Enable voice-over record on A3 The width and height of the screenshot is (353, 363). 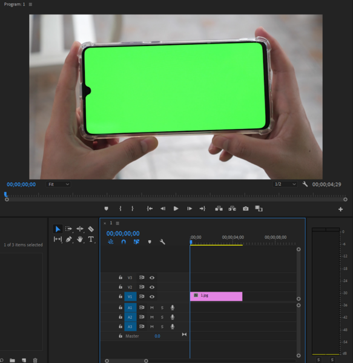(x=173, y=327)
